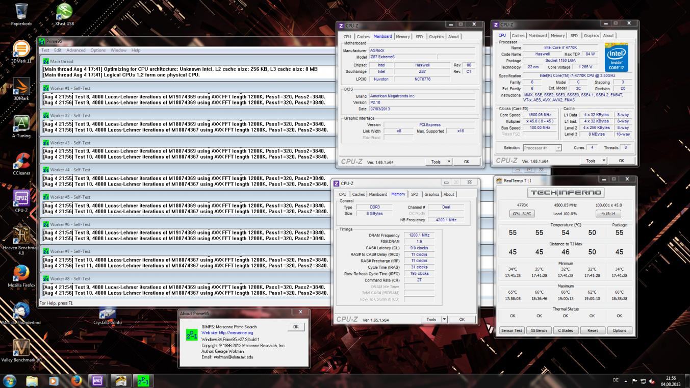Open Prime95 Options menu

[x=98, y=50]
